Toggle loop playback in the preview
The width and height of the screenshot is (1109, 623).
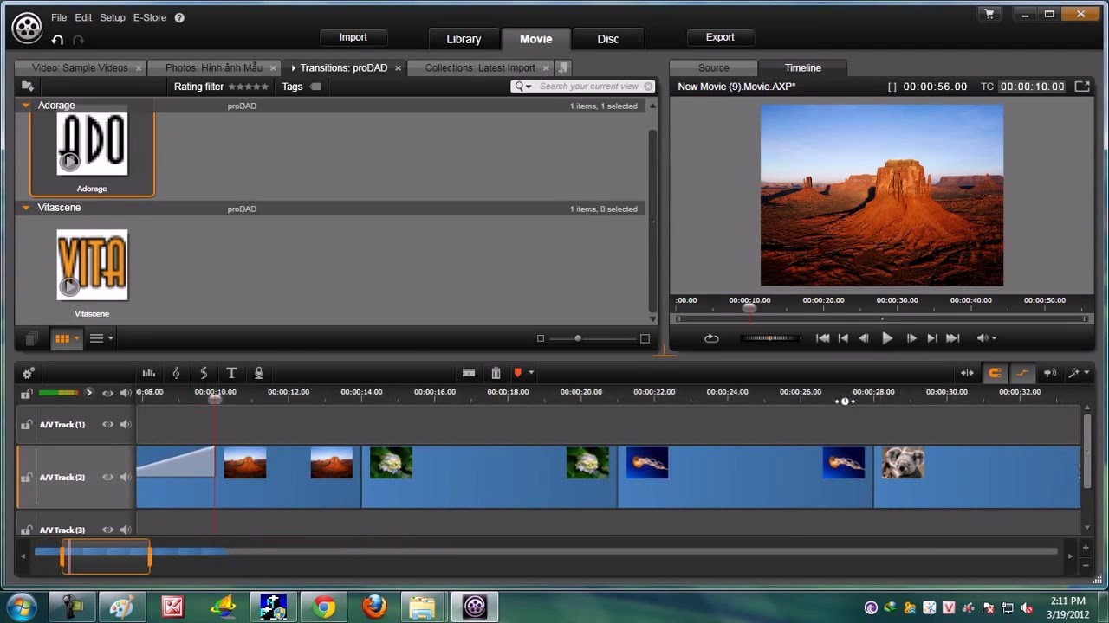coord(711,338)
